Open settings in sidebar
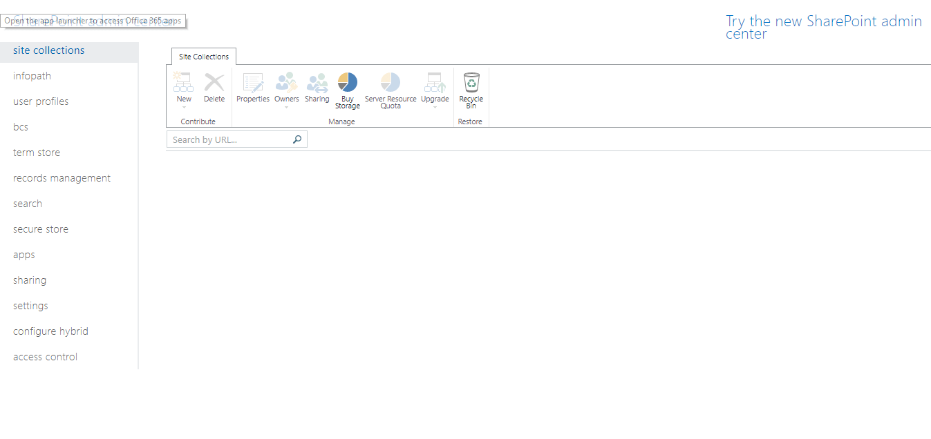 coord(30,306)
